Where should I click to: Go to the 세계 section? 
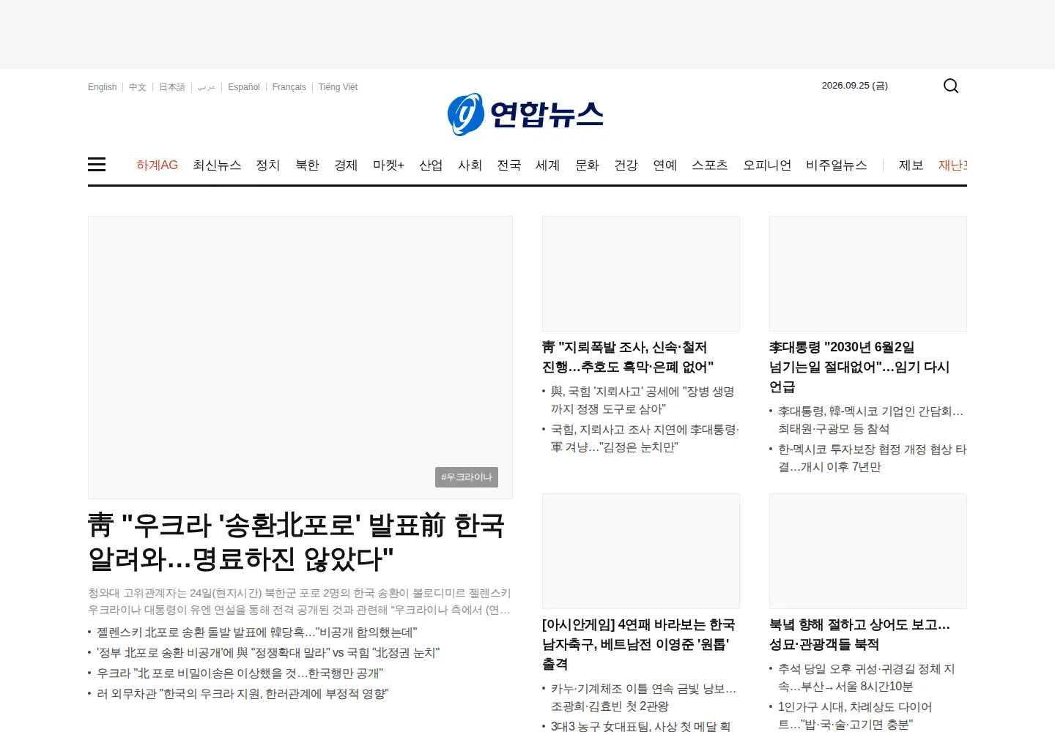point(548,165)
